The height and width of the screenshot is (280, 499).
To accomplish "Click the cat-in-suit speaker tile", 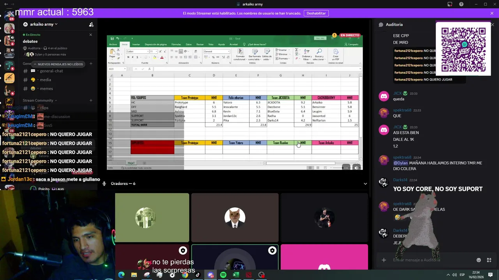I will coord(235,218).
